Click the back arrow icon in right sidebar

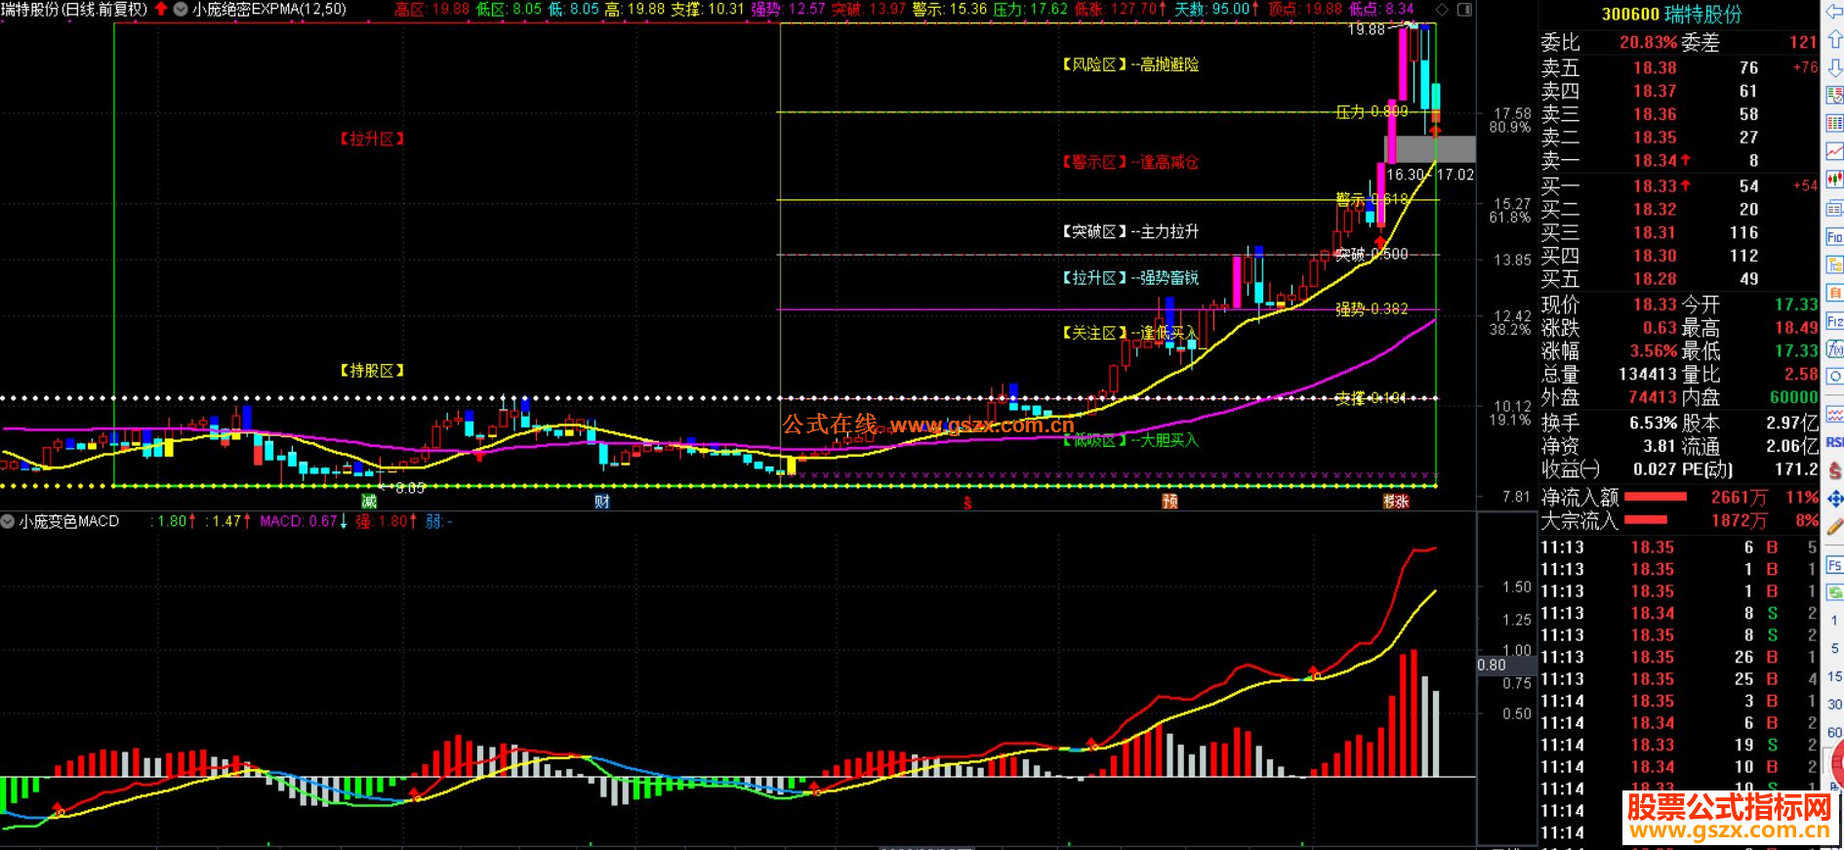click(x=1834, y=12)
